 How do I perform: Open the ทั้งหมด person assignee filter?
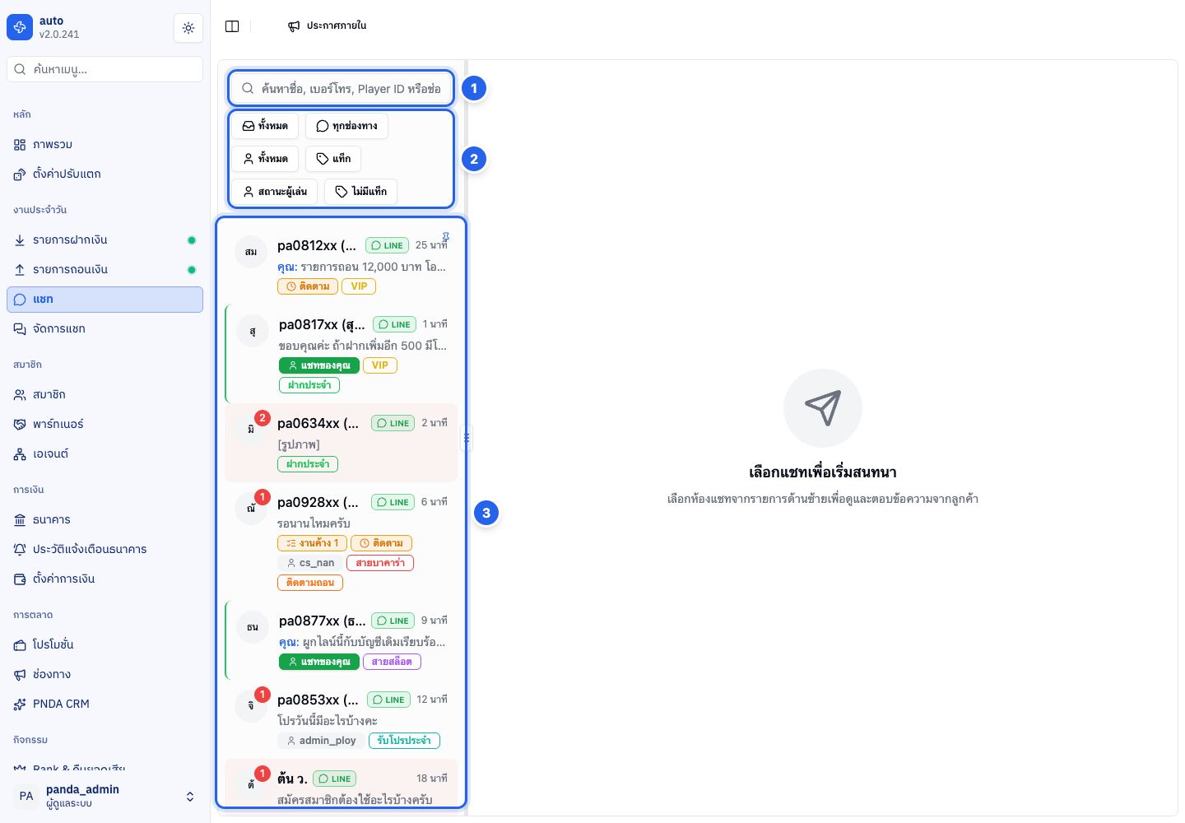(265, 159)
